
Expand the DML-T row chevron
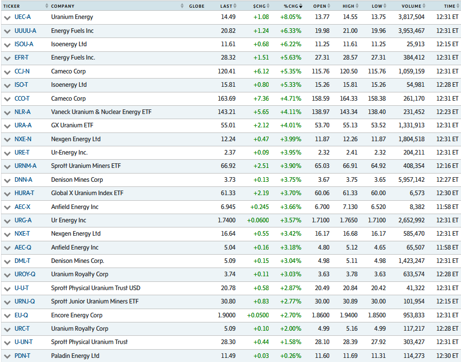point(7,262)
